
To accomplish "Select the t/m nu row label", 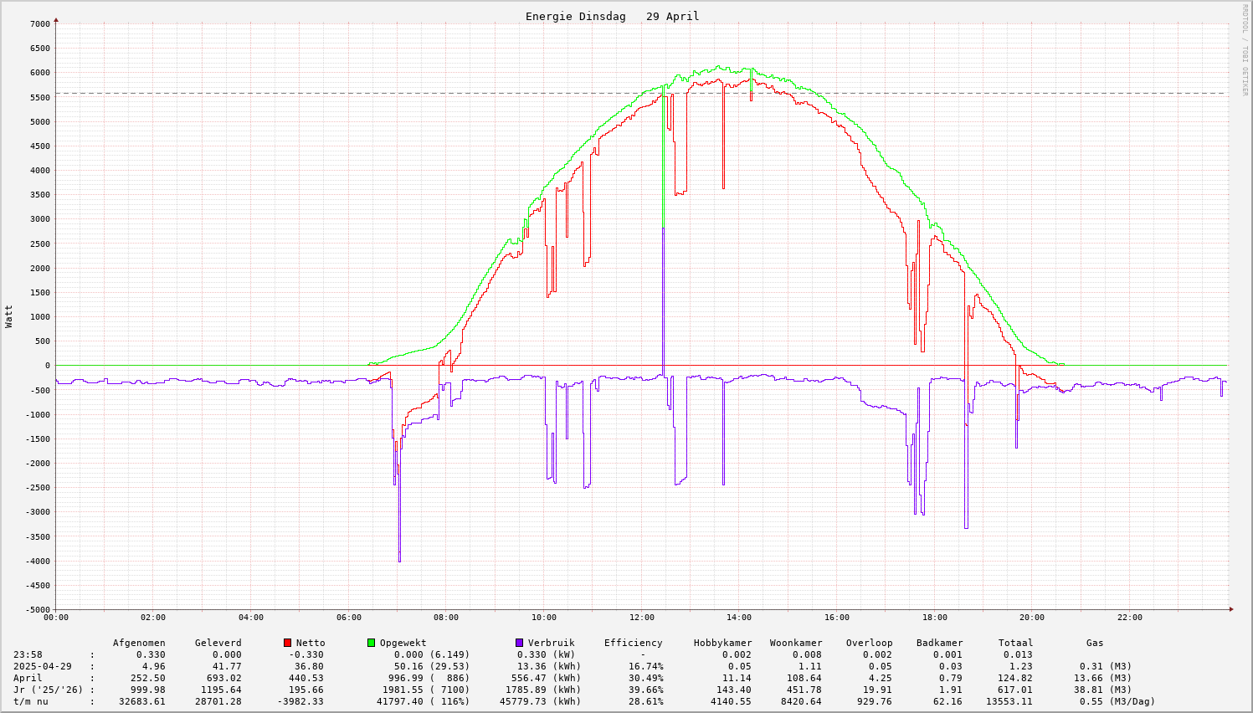I will tap(30, 701).
